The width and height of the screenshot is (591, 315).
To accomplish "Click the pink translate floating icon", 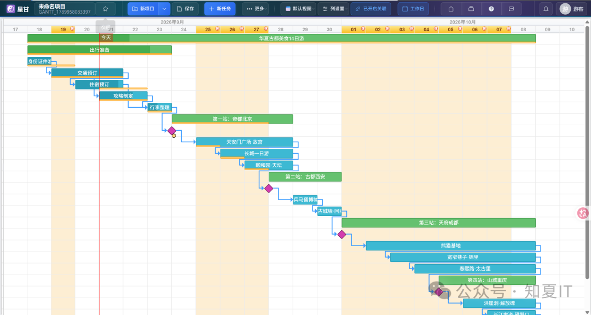I will (x=583, y=213).
